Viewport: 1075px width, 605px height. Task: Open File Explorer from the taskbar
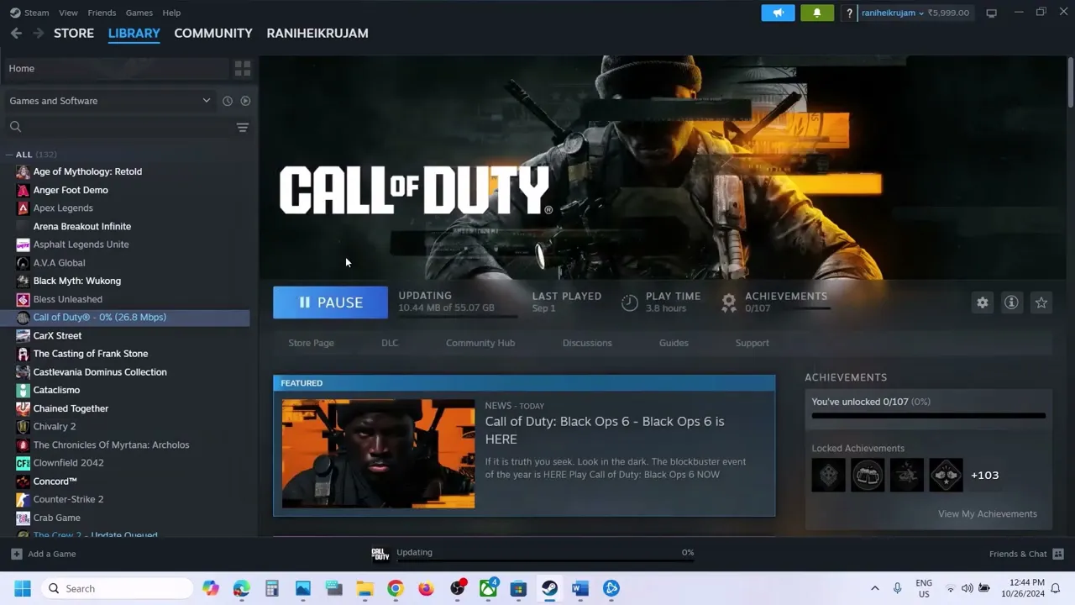[x=364, y=588]
